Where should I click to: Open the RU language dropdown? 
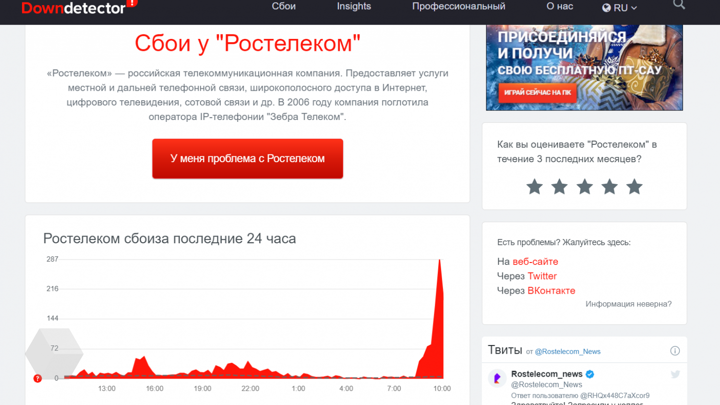pos(620,8)
